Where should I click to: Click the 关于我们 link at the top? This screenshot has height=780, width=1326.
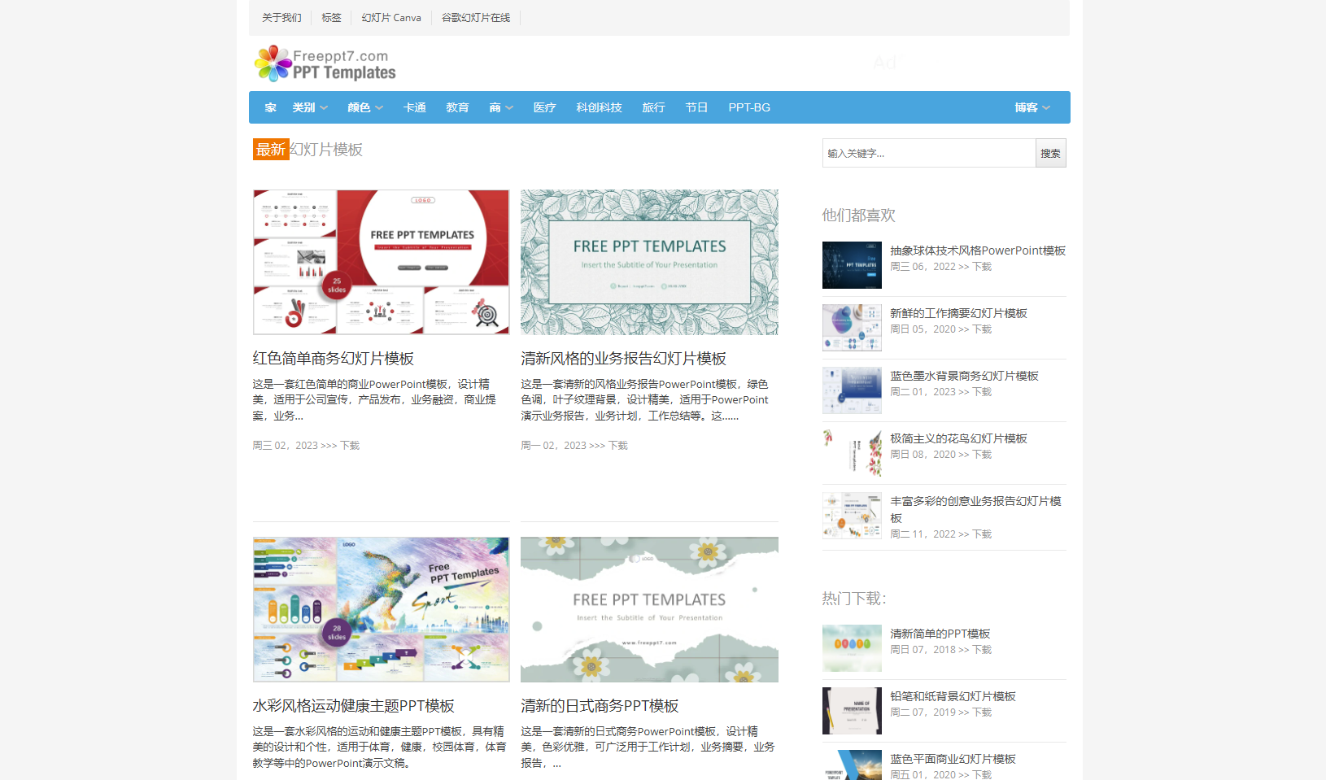coord(281,17)
